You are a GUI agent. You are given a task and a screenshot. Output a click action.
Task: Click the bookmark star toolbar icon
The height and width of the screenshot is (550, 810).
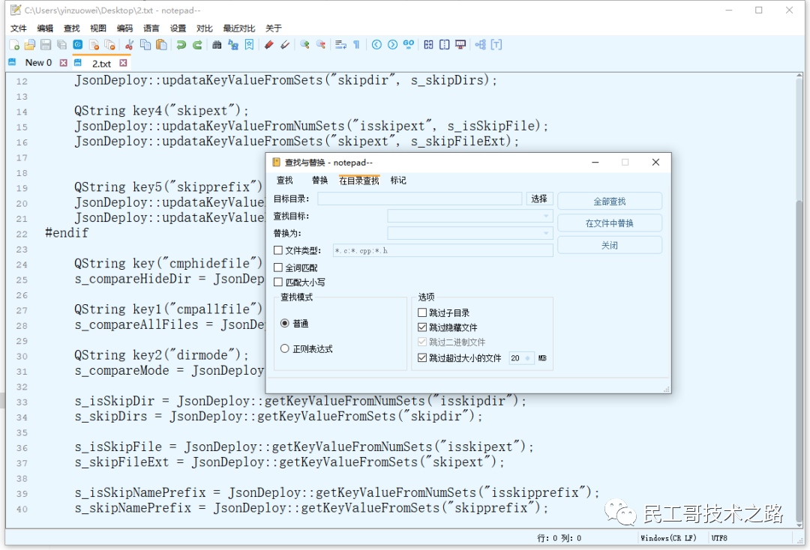coord(250,45)
